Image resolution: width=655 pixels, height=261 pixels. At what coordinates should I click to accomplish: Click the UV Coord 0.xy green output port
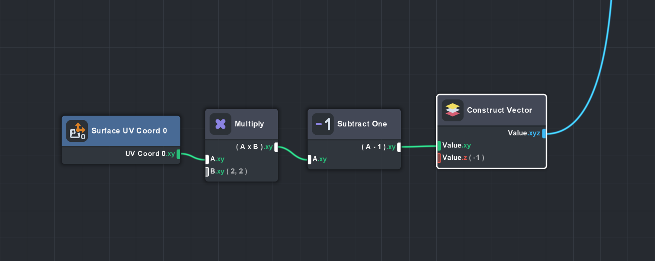178,154
